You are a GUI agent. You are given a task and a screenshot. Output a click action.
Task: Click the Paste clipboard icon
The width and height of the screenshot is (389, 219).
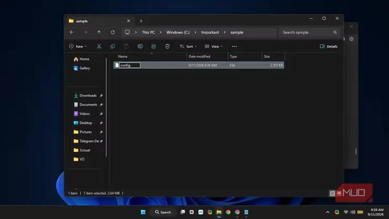126,46
